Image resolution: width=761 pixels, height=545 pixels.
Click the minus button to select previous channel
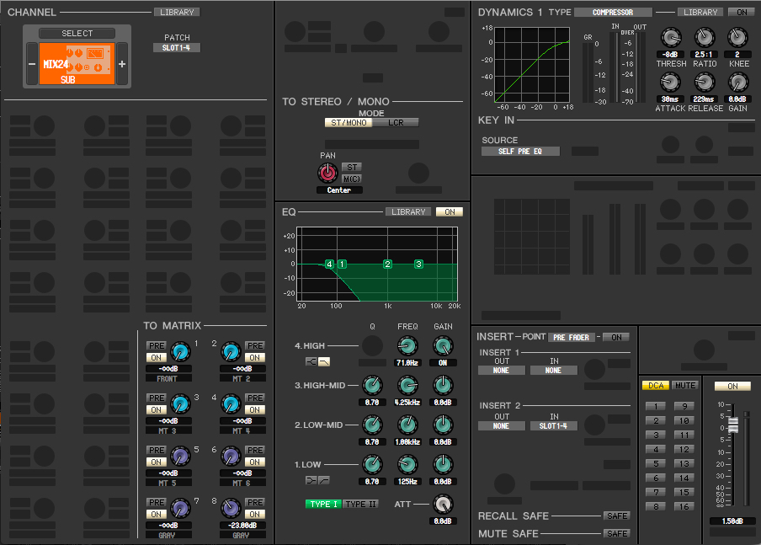coord(32,64)
